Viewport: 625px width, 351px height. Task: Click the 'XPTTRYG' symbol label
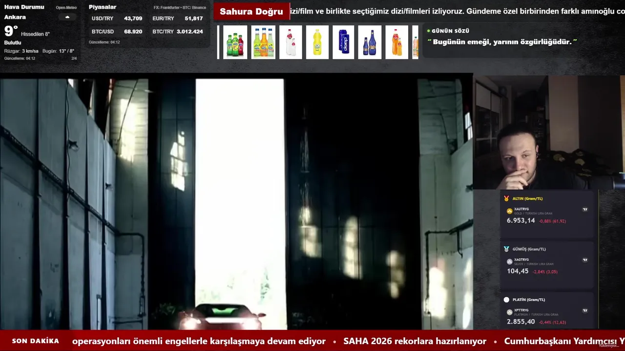[x=521, y=310]
